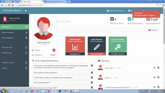Image resolution: width=165 pixels, height=93 pixels.
Task: Open Plus Quick Qiwi sidebar item
Action: click(x=14, y=48)
